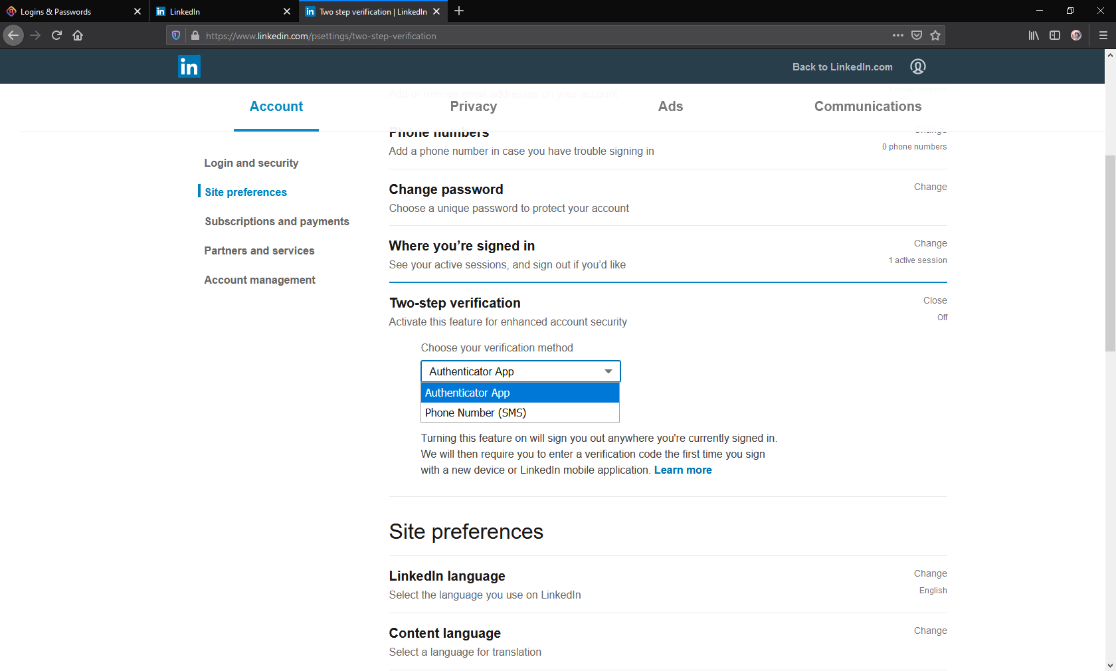Select Subscriptions and payments in sidebar
This screenshot has height=671, width=1116.
pyautogui.click(x=277, y=221)
